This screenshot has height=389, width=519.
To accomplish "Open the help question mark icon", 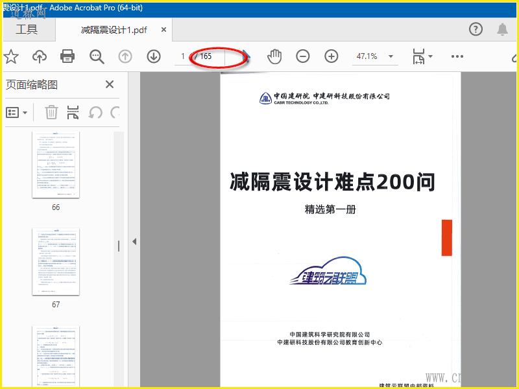I will click(476, 29).
